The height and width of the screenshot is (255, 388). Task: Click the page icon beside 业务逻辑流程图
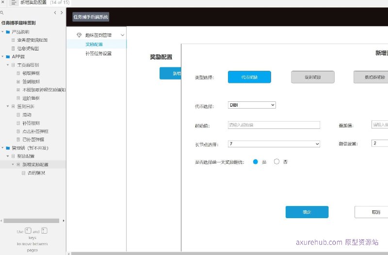(13, 40)
